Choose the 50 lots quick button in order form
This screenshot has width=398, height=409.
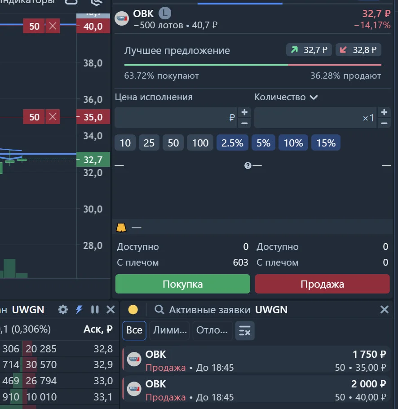173,142
